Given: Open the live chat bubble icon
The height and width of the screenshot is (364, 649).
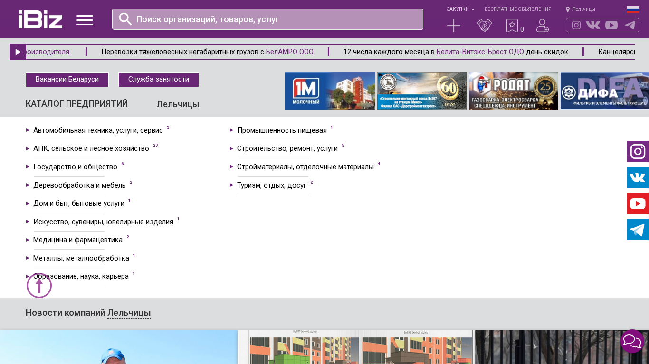Looking at the screenshot, I should pos(632,341).
